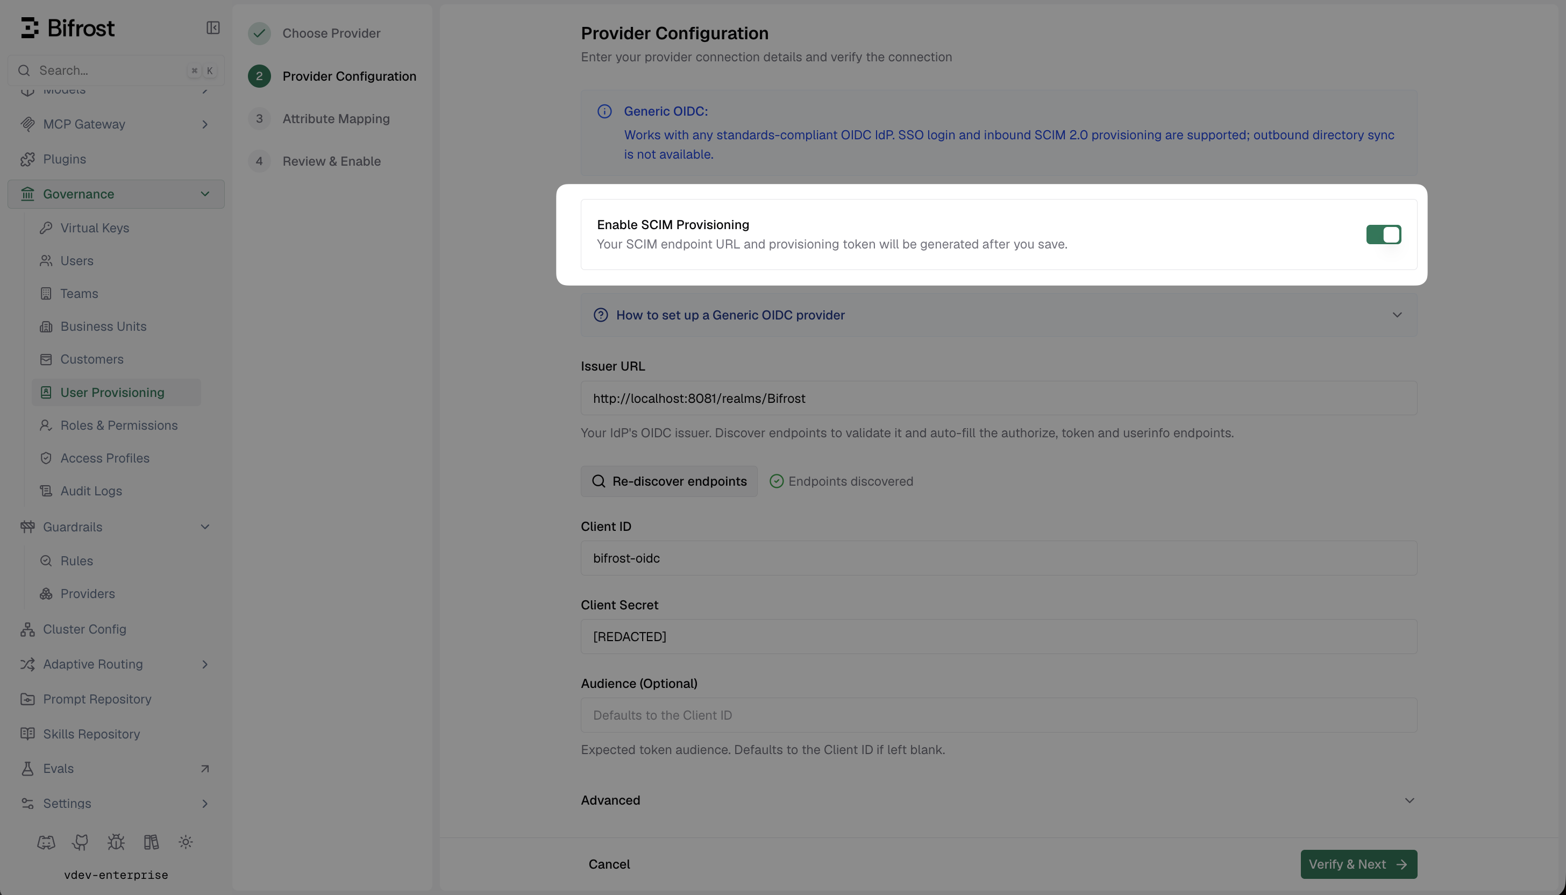Screen dimensions: 1566x895
Task: Click the Guardrails fence icon
Action: 27,527
